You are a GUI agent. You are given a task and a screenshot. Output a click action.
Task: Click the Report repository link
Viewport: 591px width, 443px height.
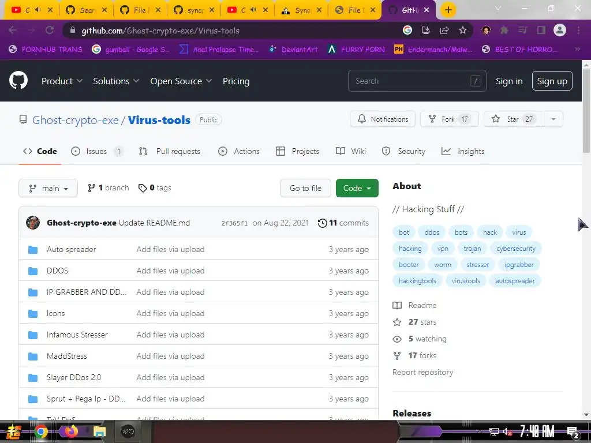(422, 372)
